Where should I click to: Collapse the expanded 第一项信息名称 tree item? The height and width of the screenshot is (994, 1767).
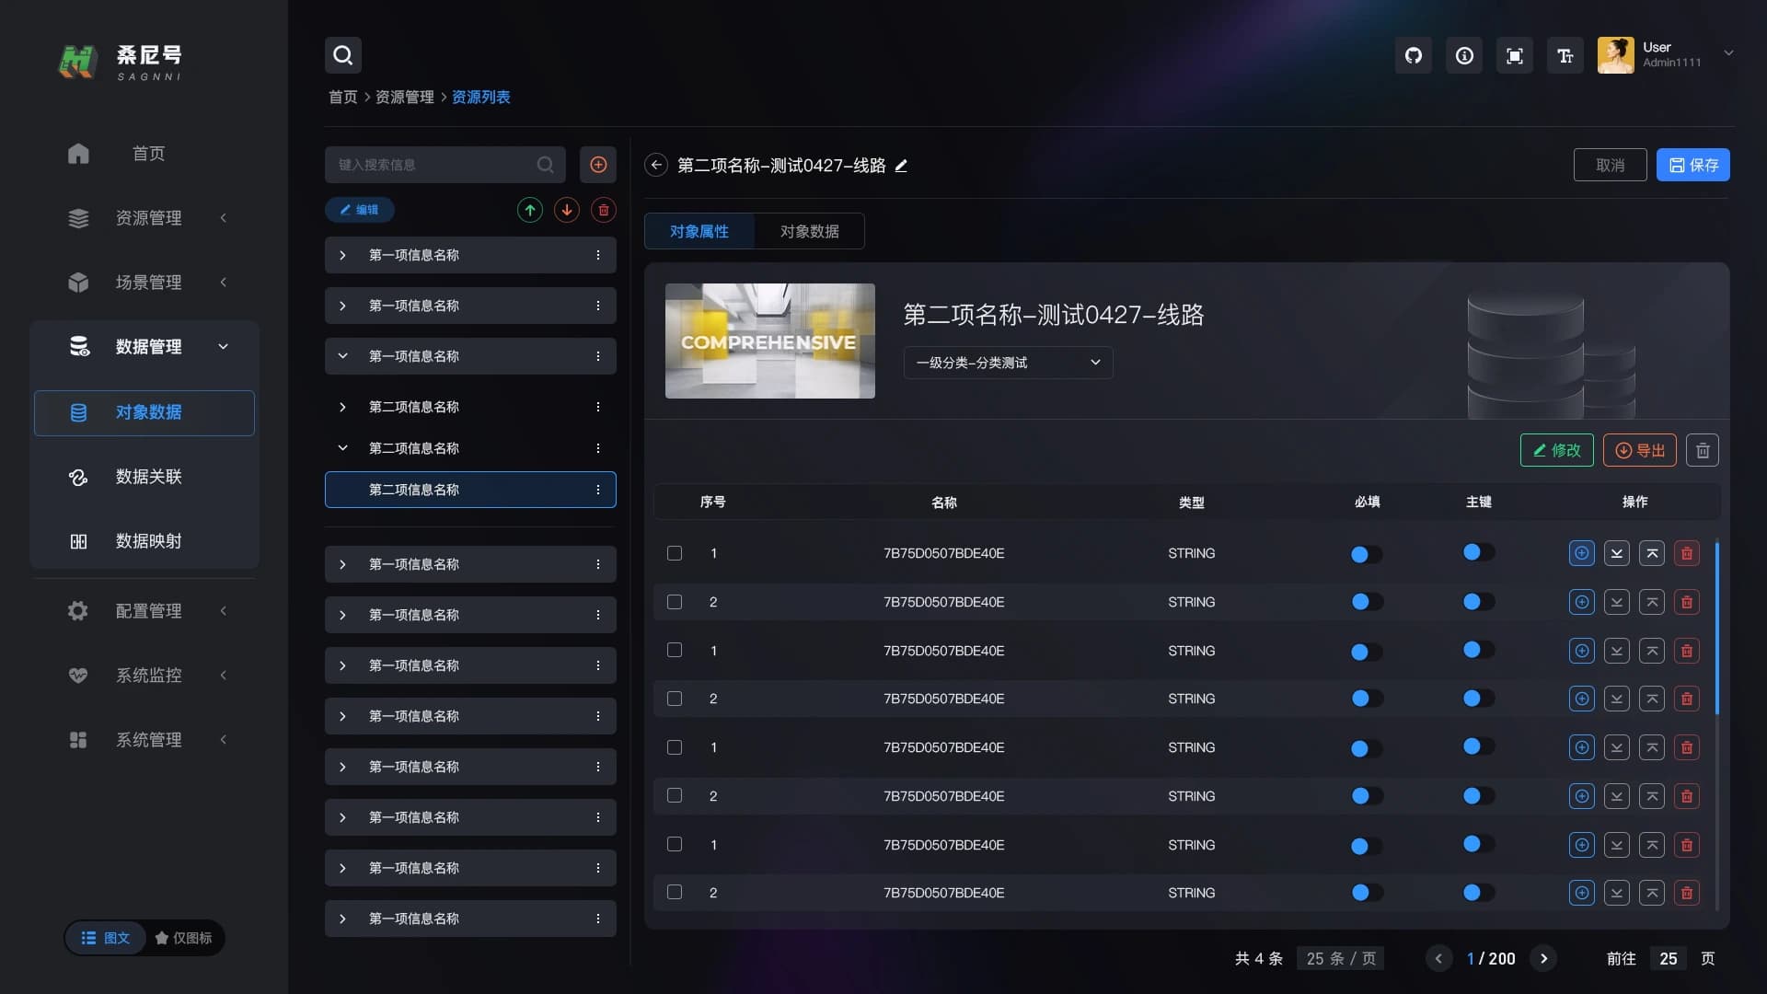tap(342, 356)
